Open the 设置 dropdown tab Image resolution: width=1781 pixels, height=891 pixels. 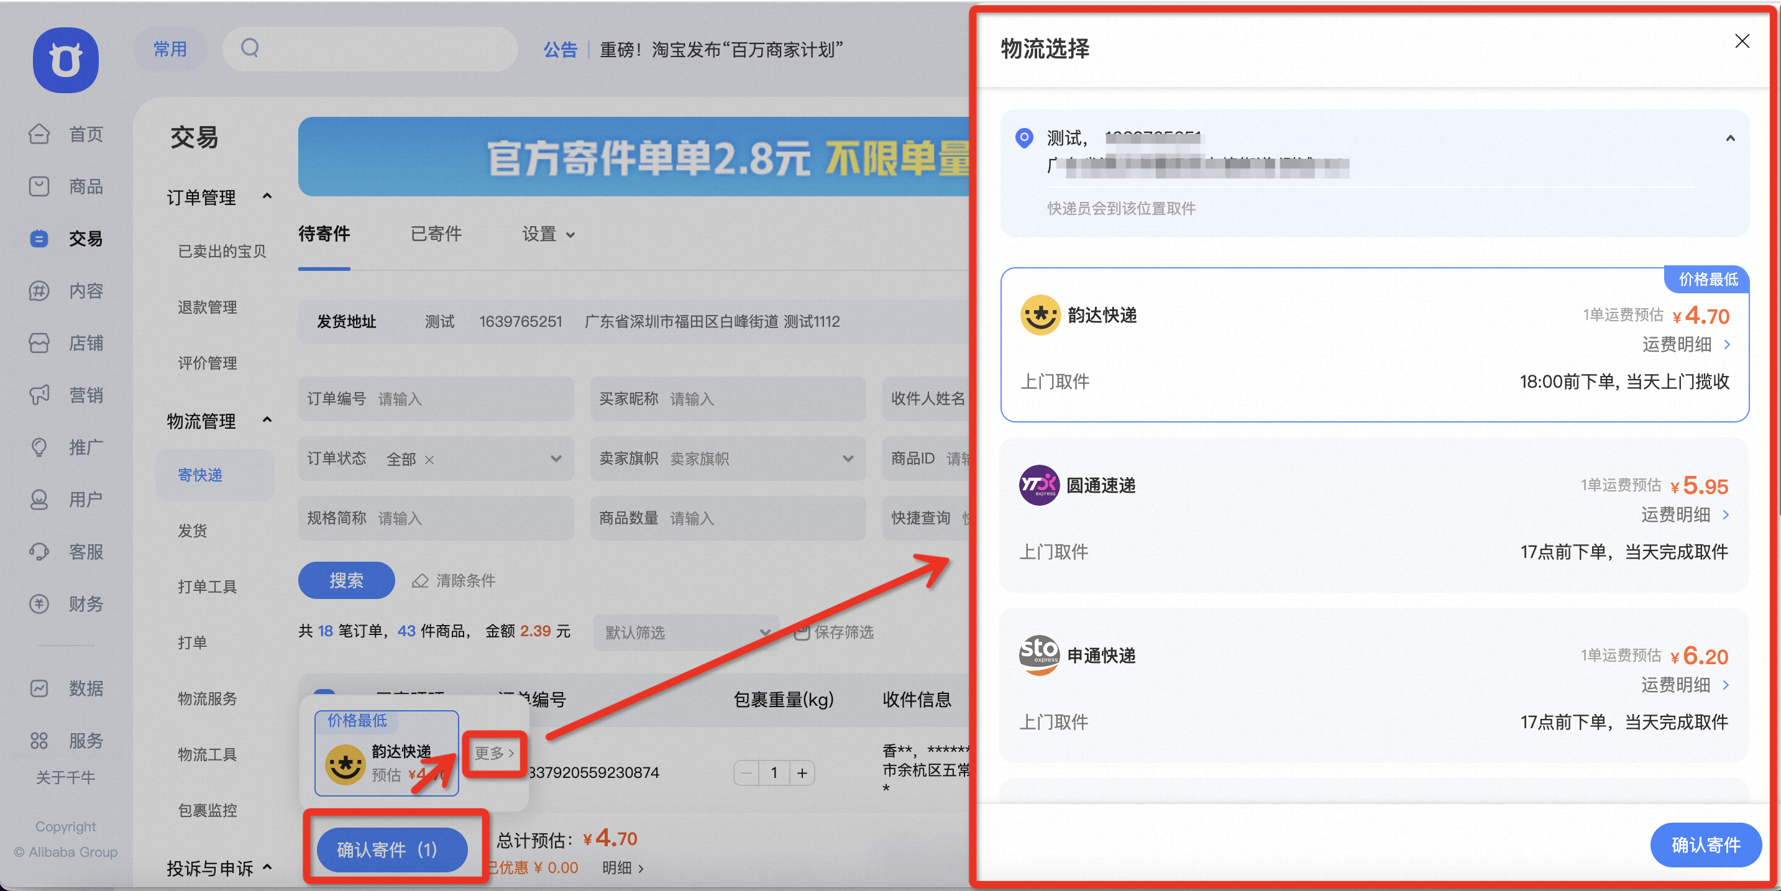[x=548, y=234]
